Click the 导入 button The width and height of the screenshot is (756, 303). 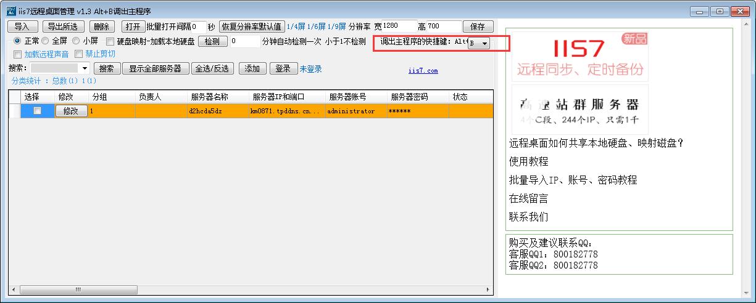22,26
